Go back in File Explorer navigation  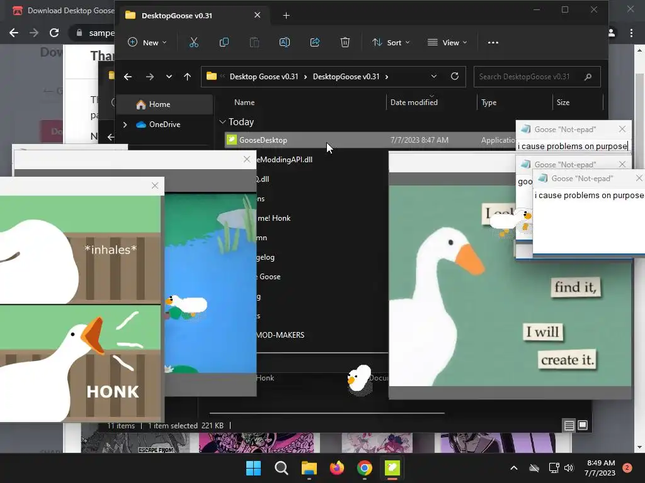[x=128, y=77]
